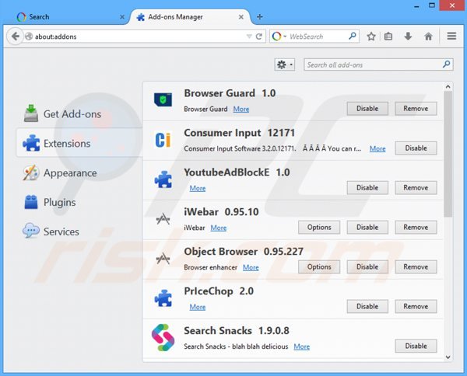Select the Search Snacks 1.9.0.8 title
The image size is (467, 376).
point(237,330)
